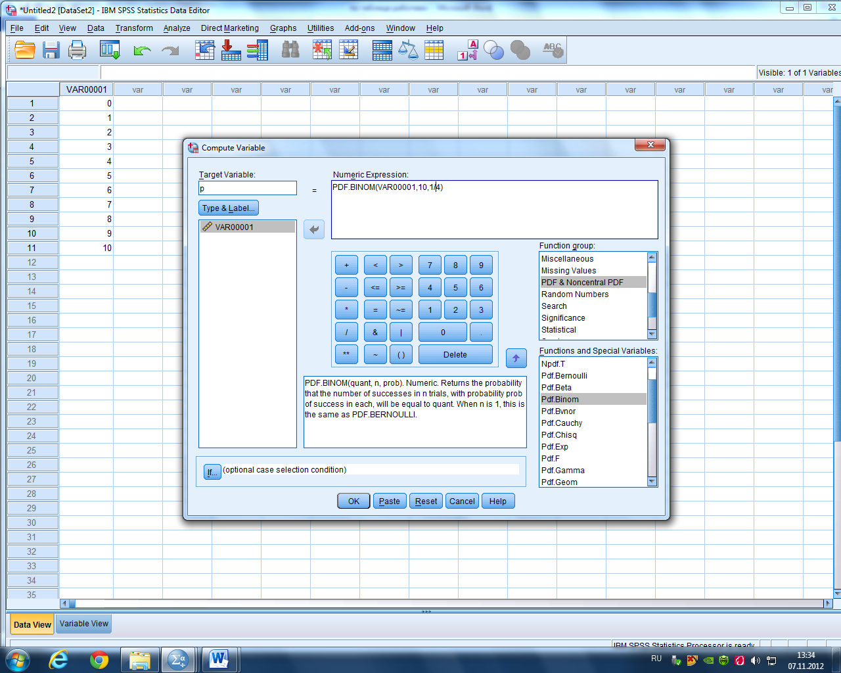Click the keypad digit 7 button
841x673 pixels.
tap(430, 265)
